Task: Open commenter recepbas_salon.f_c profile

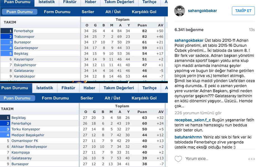Action: (193, 120)
